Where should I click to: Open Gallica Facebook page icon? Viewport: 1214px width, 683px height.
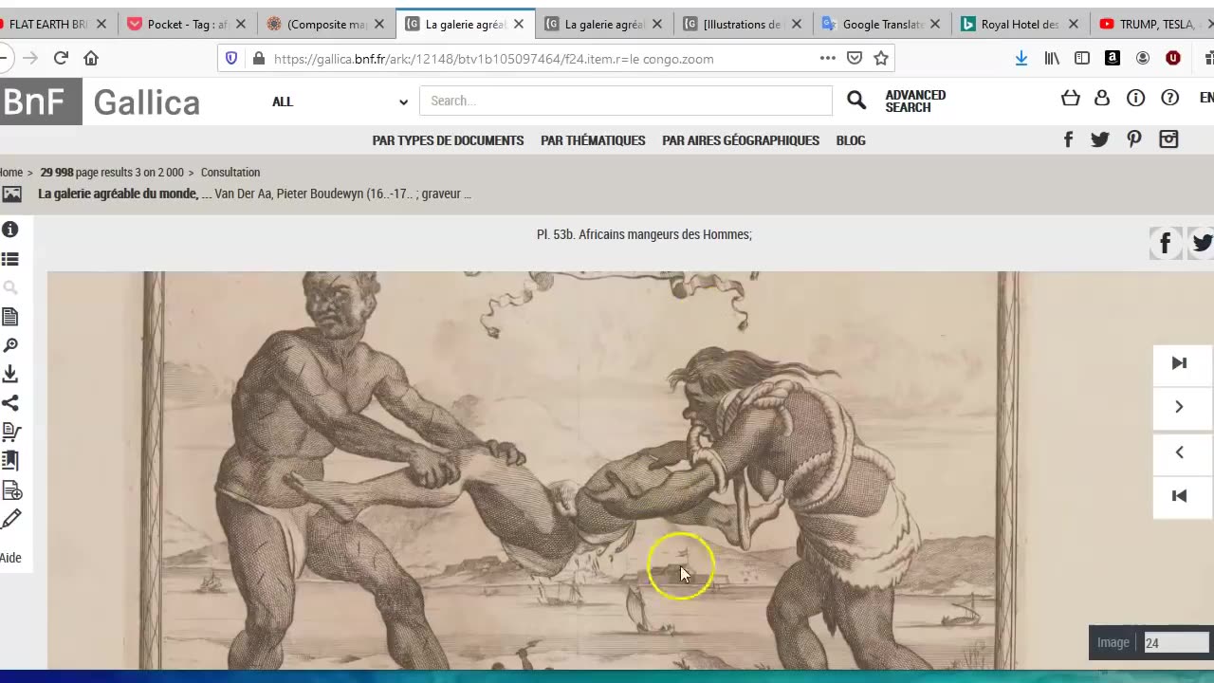point(1068,139)
